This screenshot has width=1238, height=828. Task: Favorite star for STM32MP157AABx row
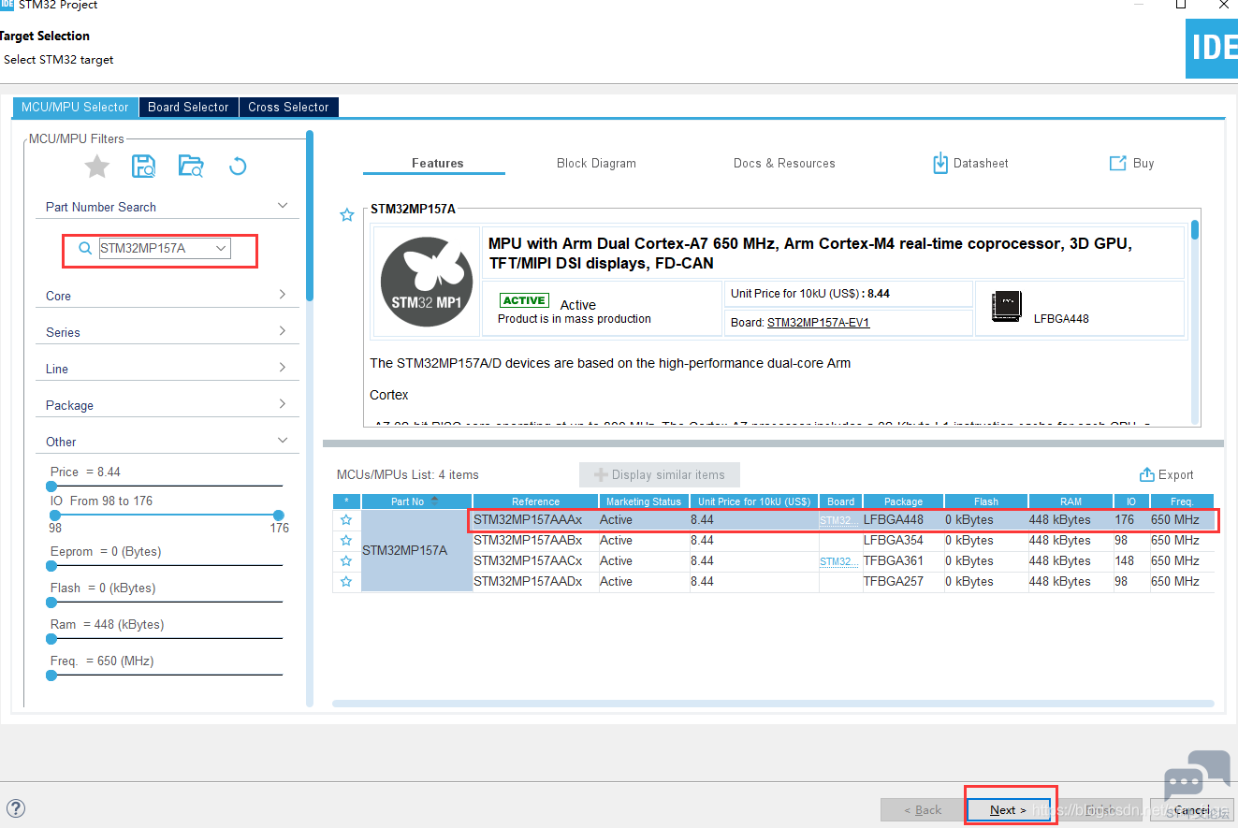346,541
